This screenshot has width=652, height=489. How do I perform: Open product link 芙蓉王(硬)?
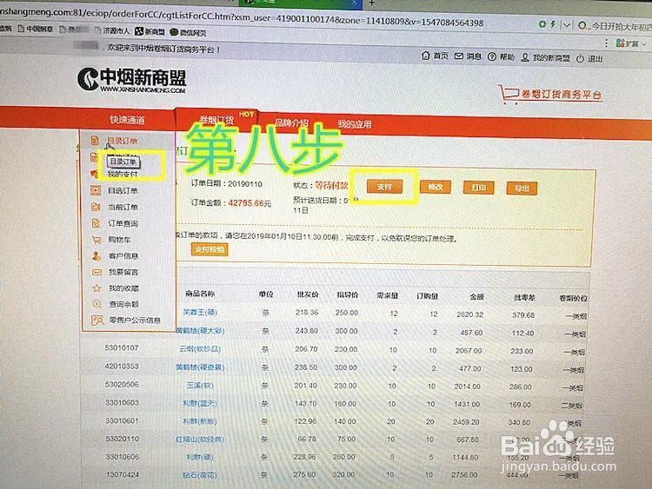click(x=200, y=312)
